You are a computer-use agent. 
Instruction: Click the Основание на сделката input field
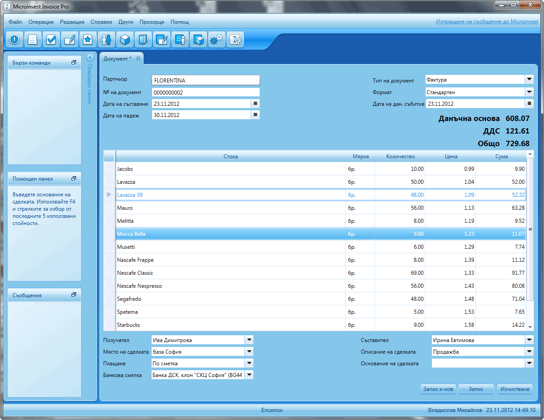point(478,363)
